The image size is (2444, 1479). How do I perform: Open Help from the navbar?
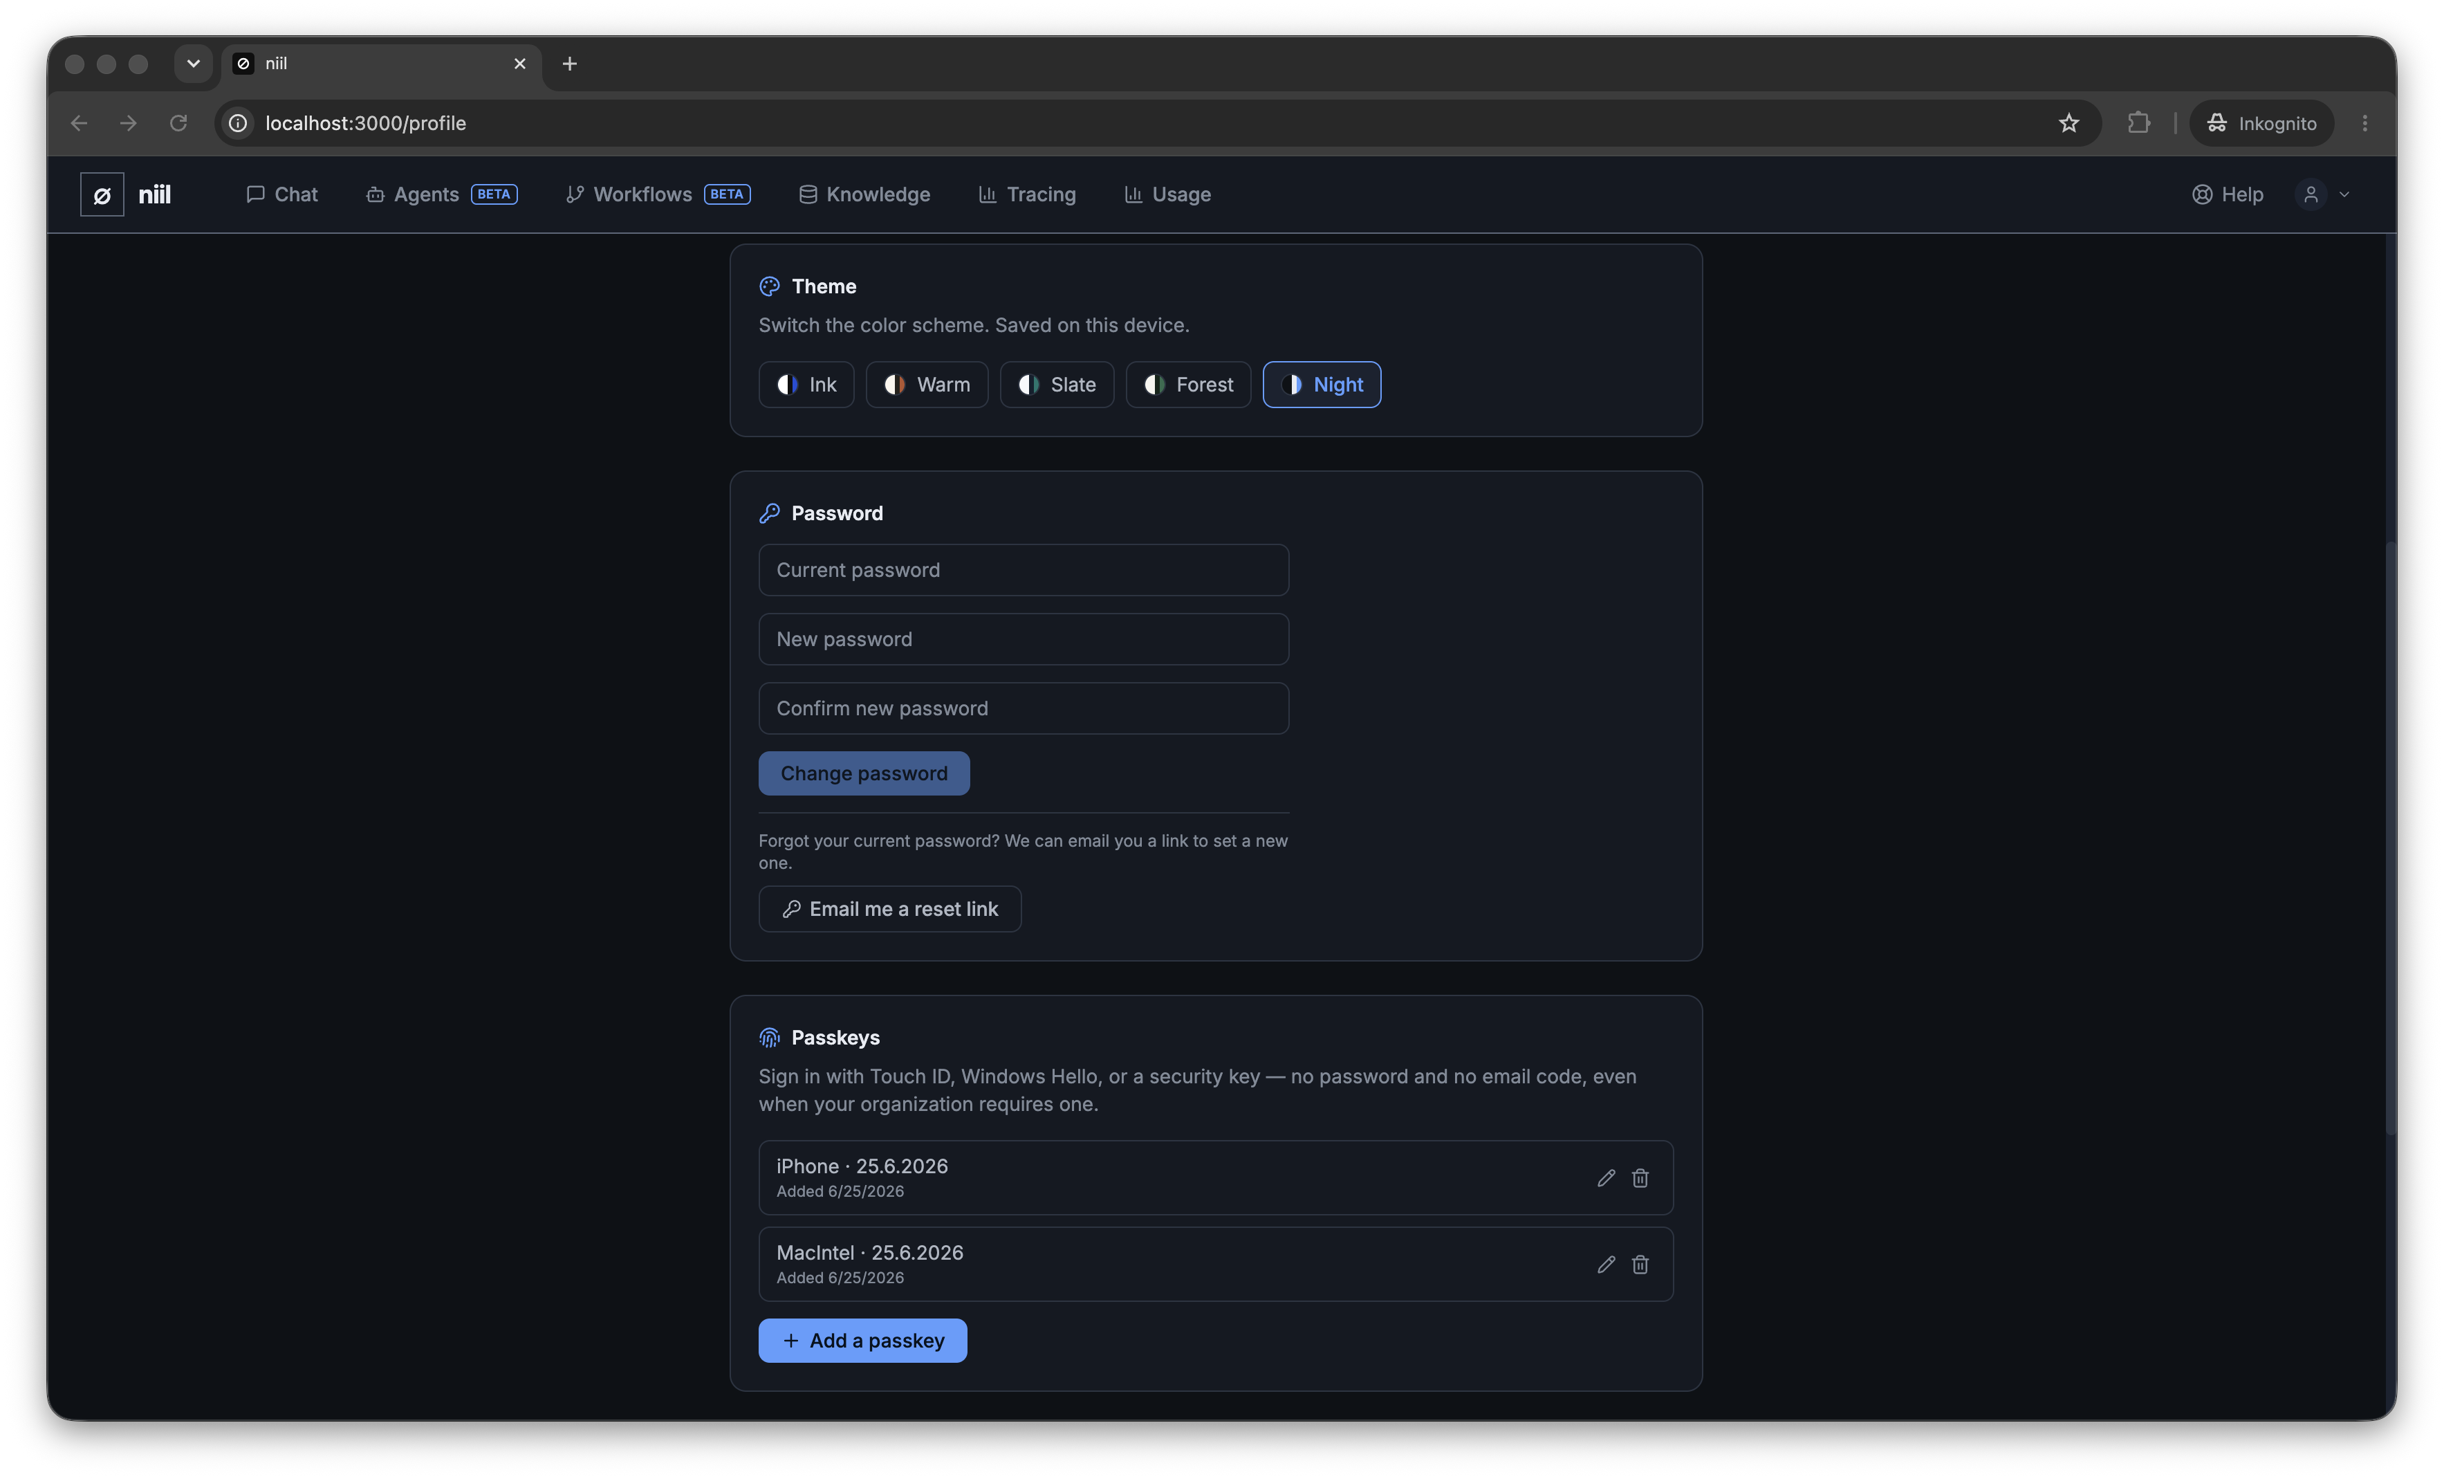[x=2228, y=194]
